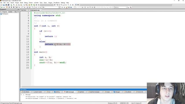
Task: Select the firstprogram.cpp editor tab
Action: point(35,10)
